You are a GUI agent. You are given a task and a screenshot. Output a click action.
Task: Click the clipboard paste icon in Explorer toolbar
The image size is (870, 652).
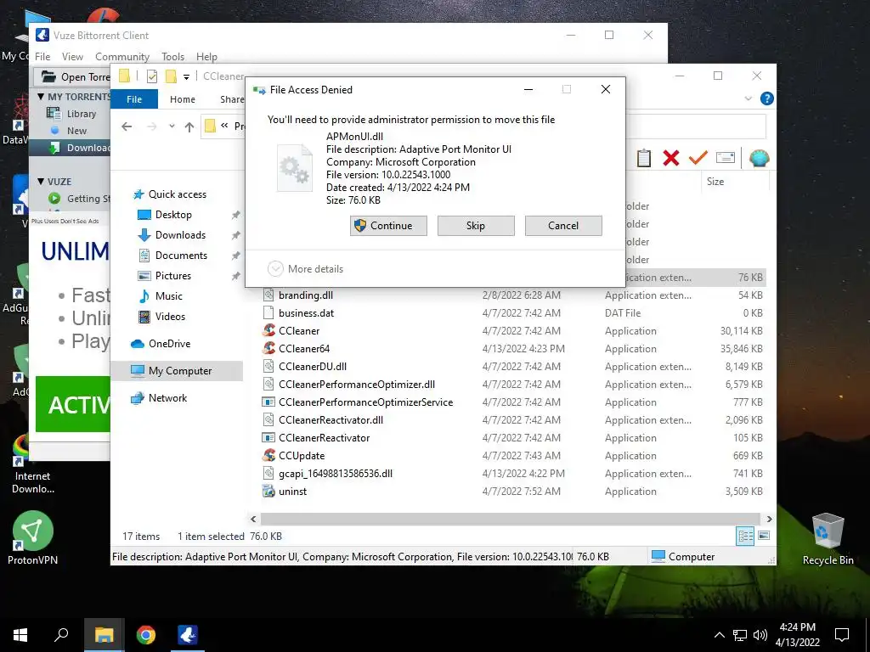tap(644, 158)
